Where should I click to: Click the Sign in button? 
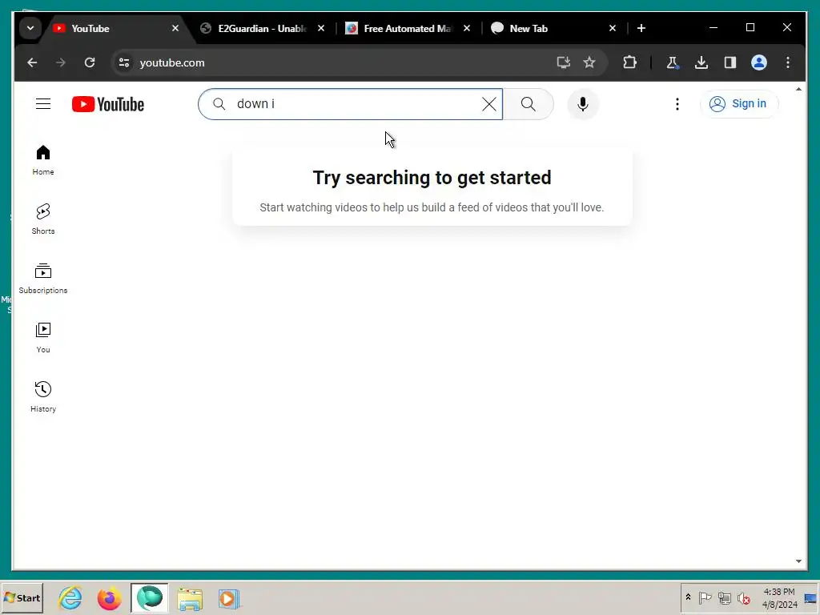tap(739, 104)
